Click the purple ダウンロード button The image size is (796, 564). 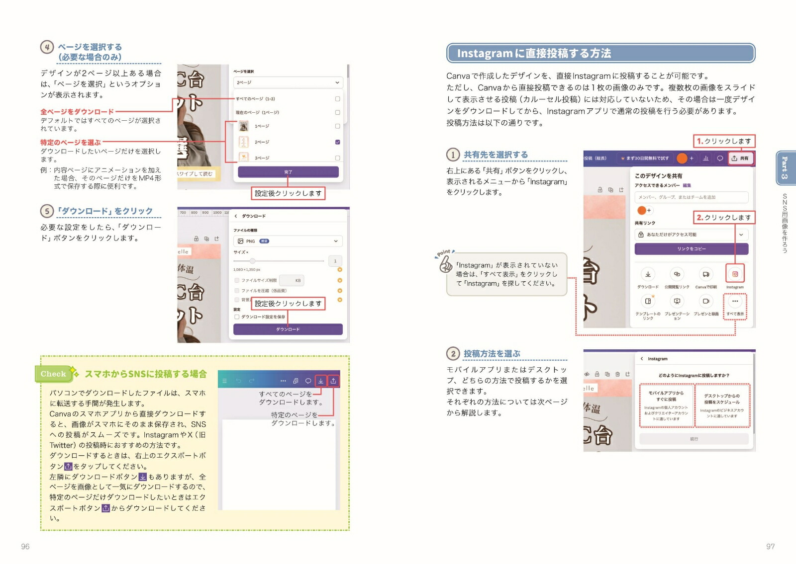click(288, 329)
